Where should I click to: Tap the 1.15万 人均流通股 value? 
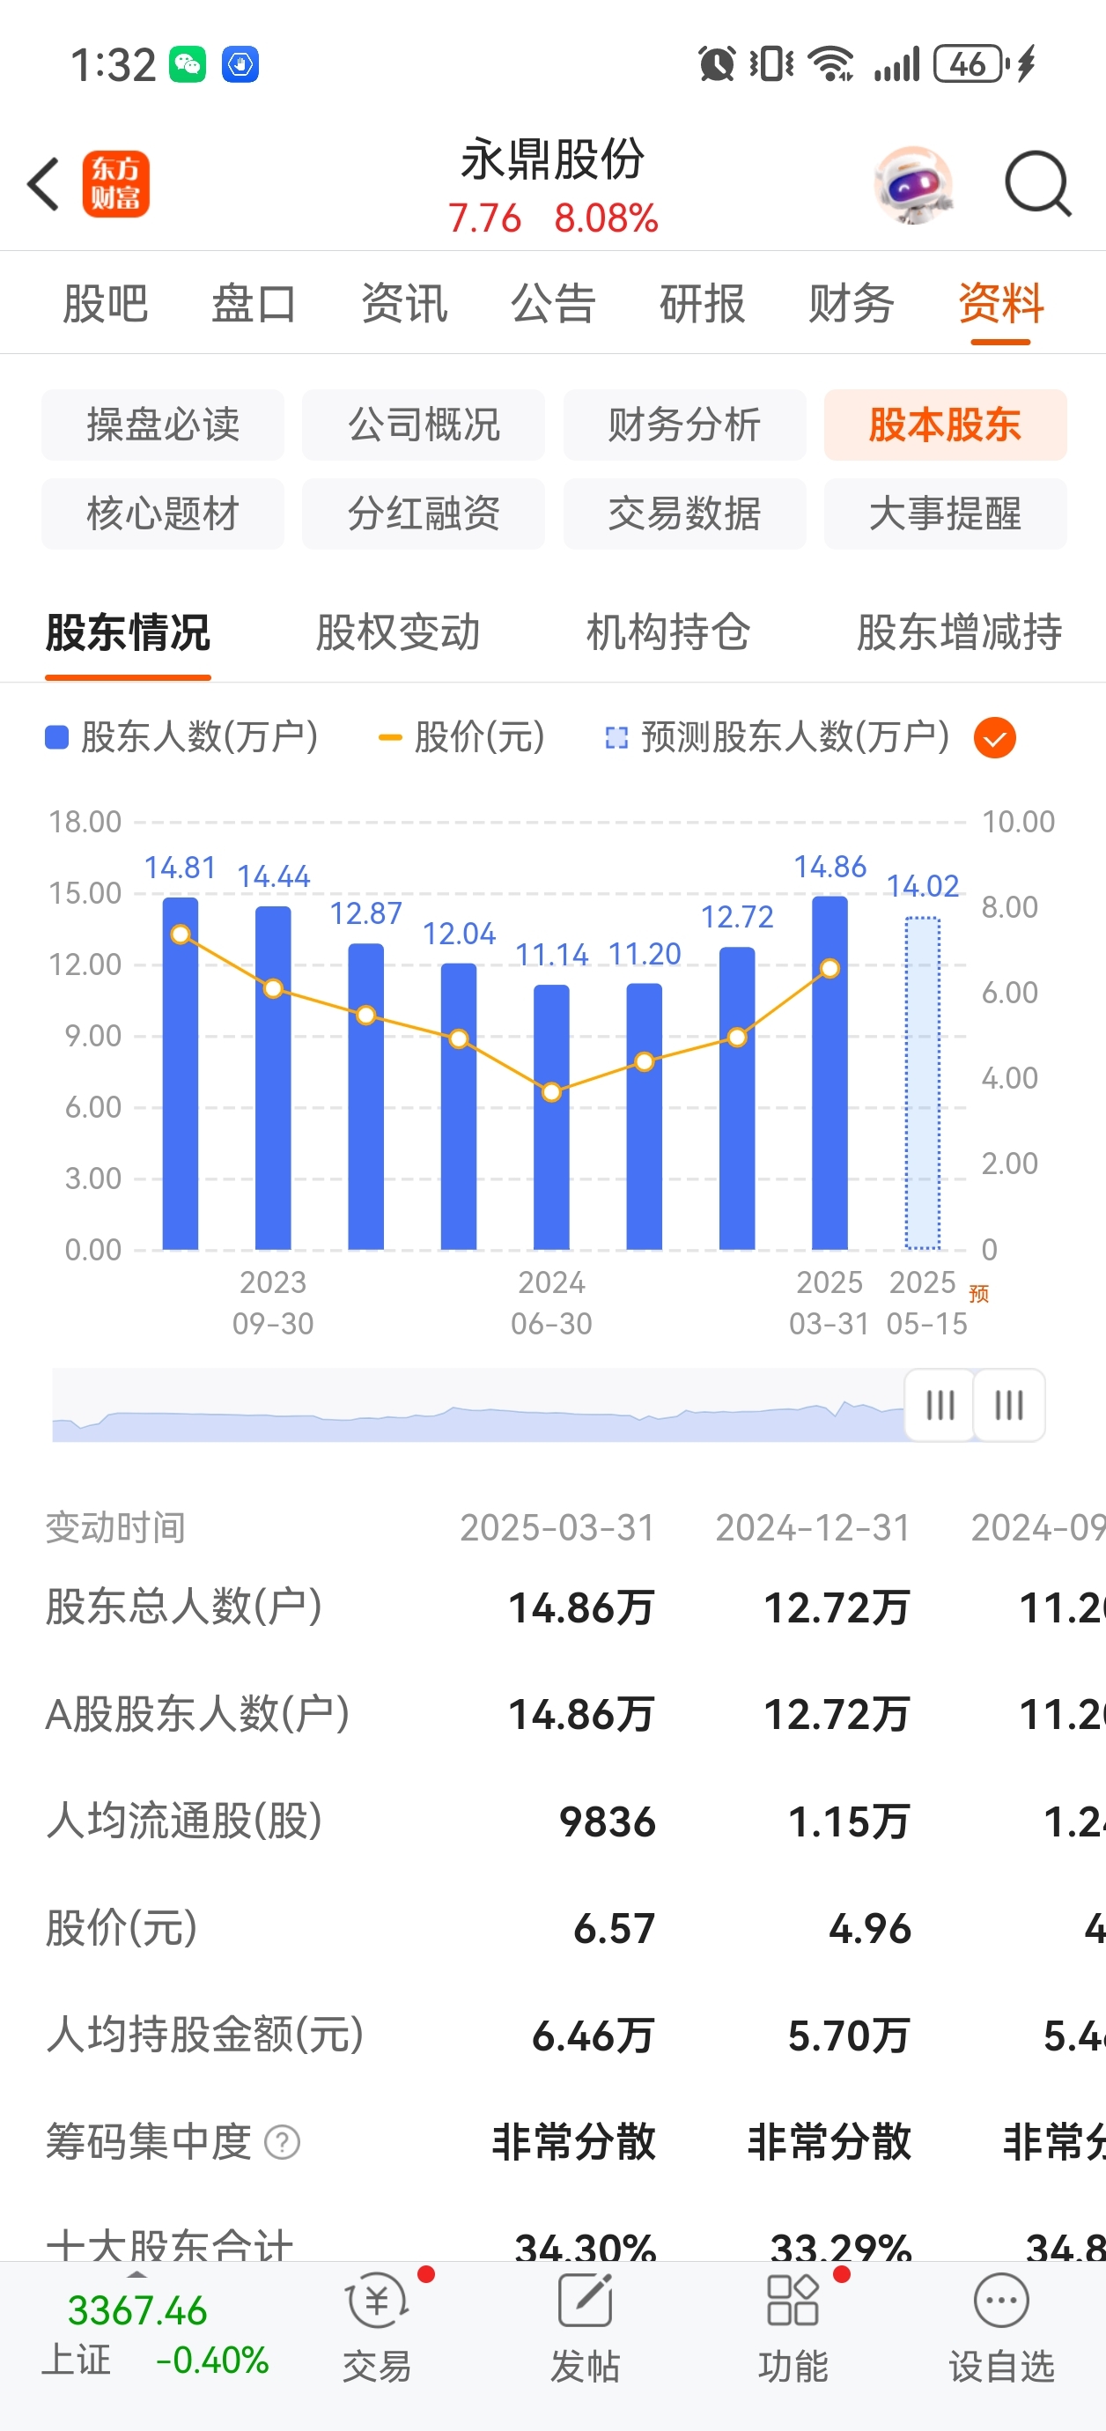pos(848,1821)
